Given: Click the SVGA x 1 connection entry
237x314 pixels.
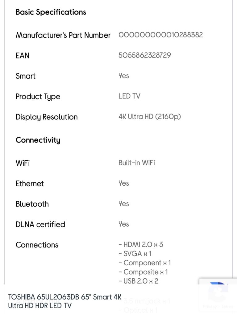Looking at the screenshot, I should click(135, 254).
